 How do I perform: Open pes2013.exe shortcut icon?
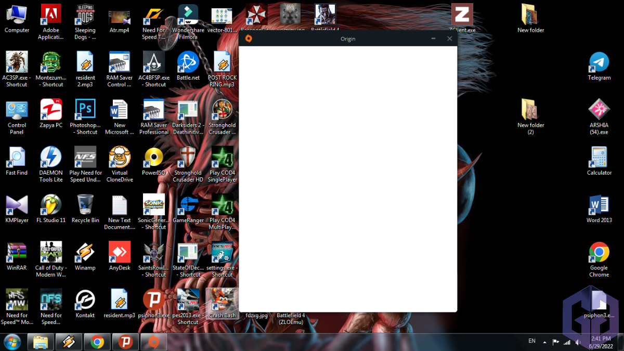pos(188,306)
